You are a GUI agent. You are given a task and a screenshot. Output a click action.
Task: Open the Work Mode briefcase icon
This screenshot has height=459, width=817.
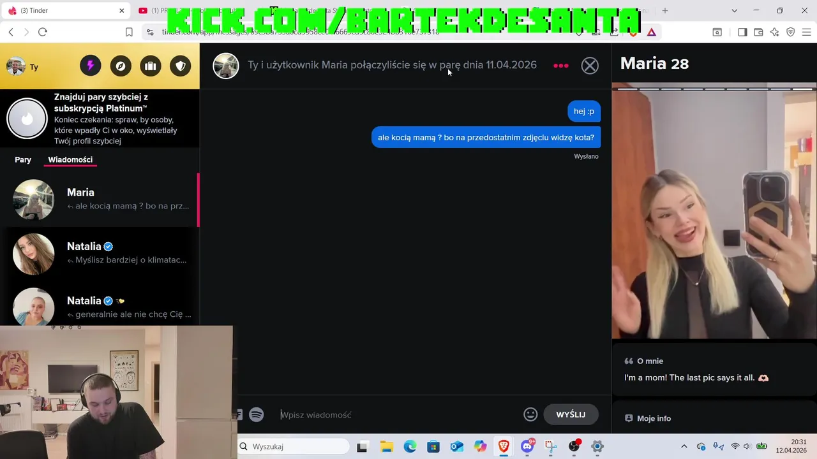151,66
